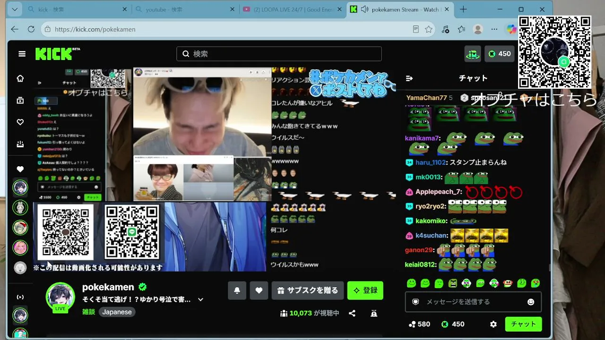Click k4suchan's username in chat
The height and width of the screenshot is (340, 605).
point(431,236)
